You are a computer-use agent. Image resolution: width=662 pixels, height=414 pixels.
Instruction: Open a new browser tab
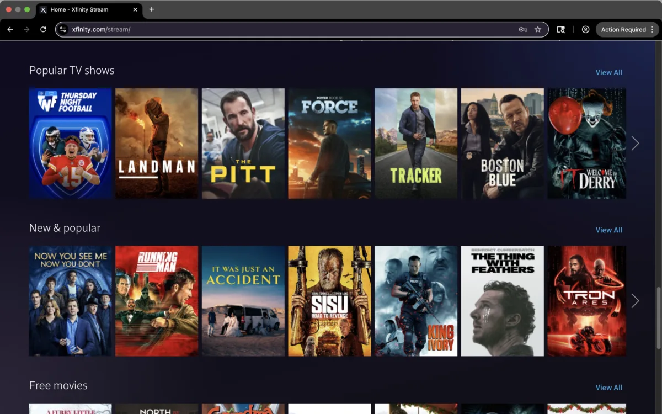152,9
